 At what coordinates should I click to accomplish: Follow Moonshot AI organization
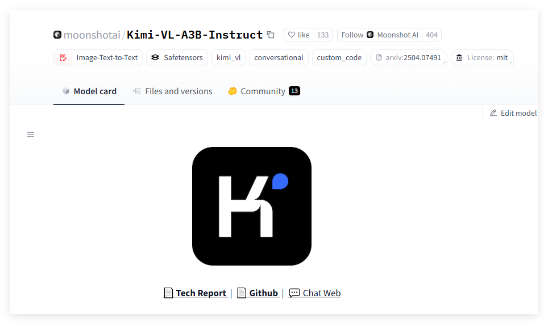379,35
